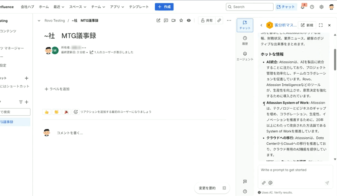Viewport: 337px width, 196px height.
Task: Expand the 最近 dropdown
Action: pos(59,7)
